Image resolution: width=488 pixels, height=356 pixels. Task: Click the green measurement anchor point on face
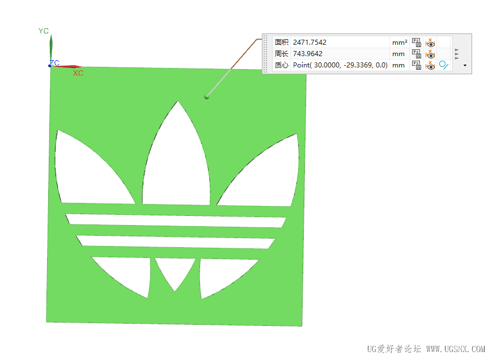(207, 97)
